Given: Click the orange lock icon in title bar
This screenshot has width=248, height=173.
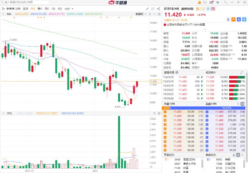Looking at the screenshot, I should tap(199, 2).
